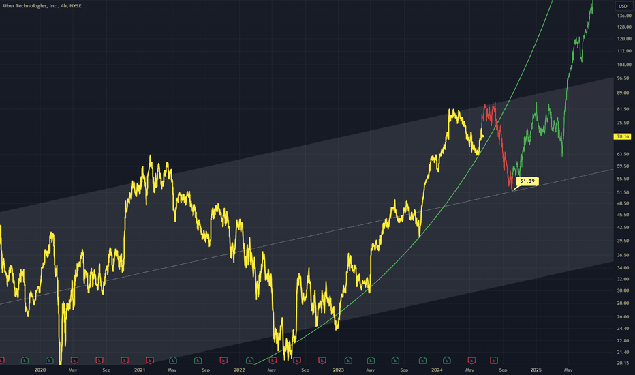Open the red earnings marker above May 2024
Image resolution: width=635 pixels, height=375 pixels.
(471, 360)
